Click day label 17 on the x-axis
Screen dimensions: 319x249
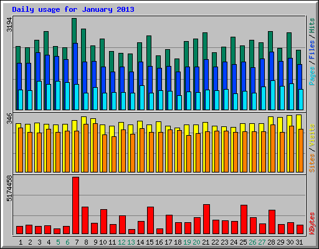coord(168,242)
